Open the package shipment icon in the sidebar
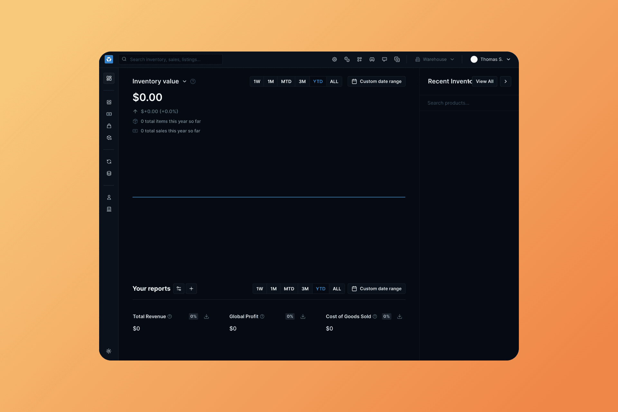Screen dimensions: 618x412 [x=109, y=137]
